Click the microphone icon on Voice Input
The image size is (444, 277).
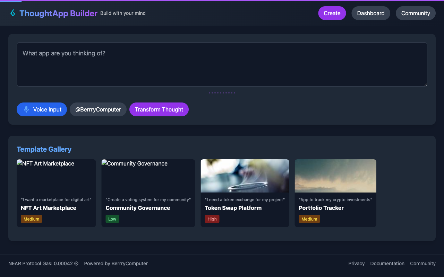coord(26,109)
